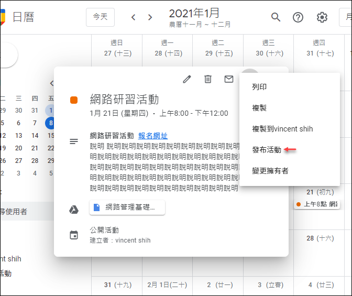Select day 30 in mini calendar top row
The width and height of the screenshot is (352, 296).
(x=18, y=110)
